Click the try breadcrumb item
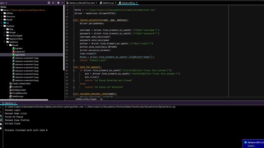264x148 pixels. (101, 99)
